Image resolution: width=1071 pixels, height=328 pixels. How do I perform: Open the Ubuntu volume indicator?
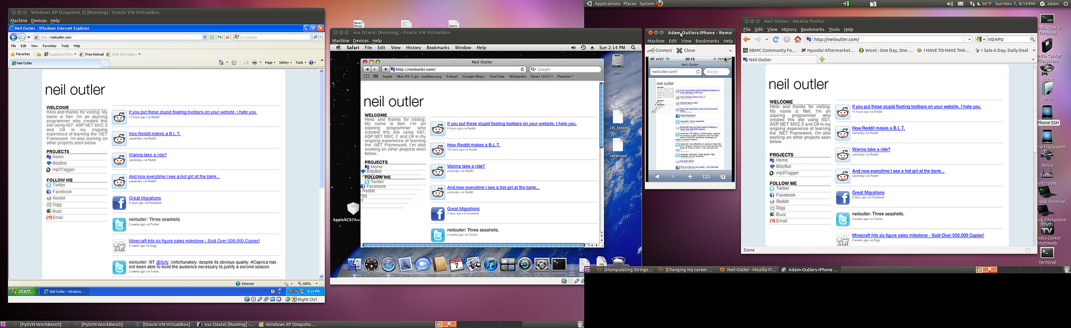pyautogui.click(x=950, y=3)
